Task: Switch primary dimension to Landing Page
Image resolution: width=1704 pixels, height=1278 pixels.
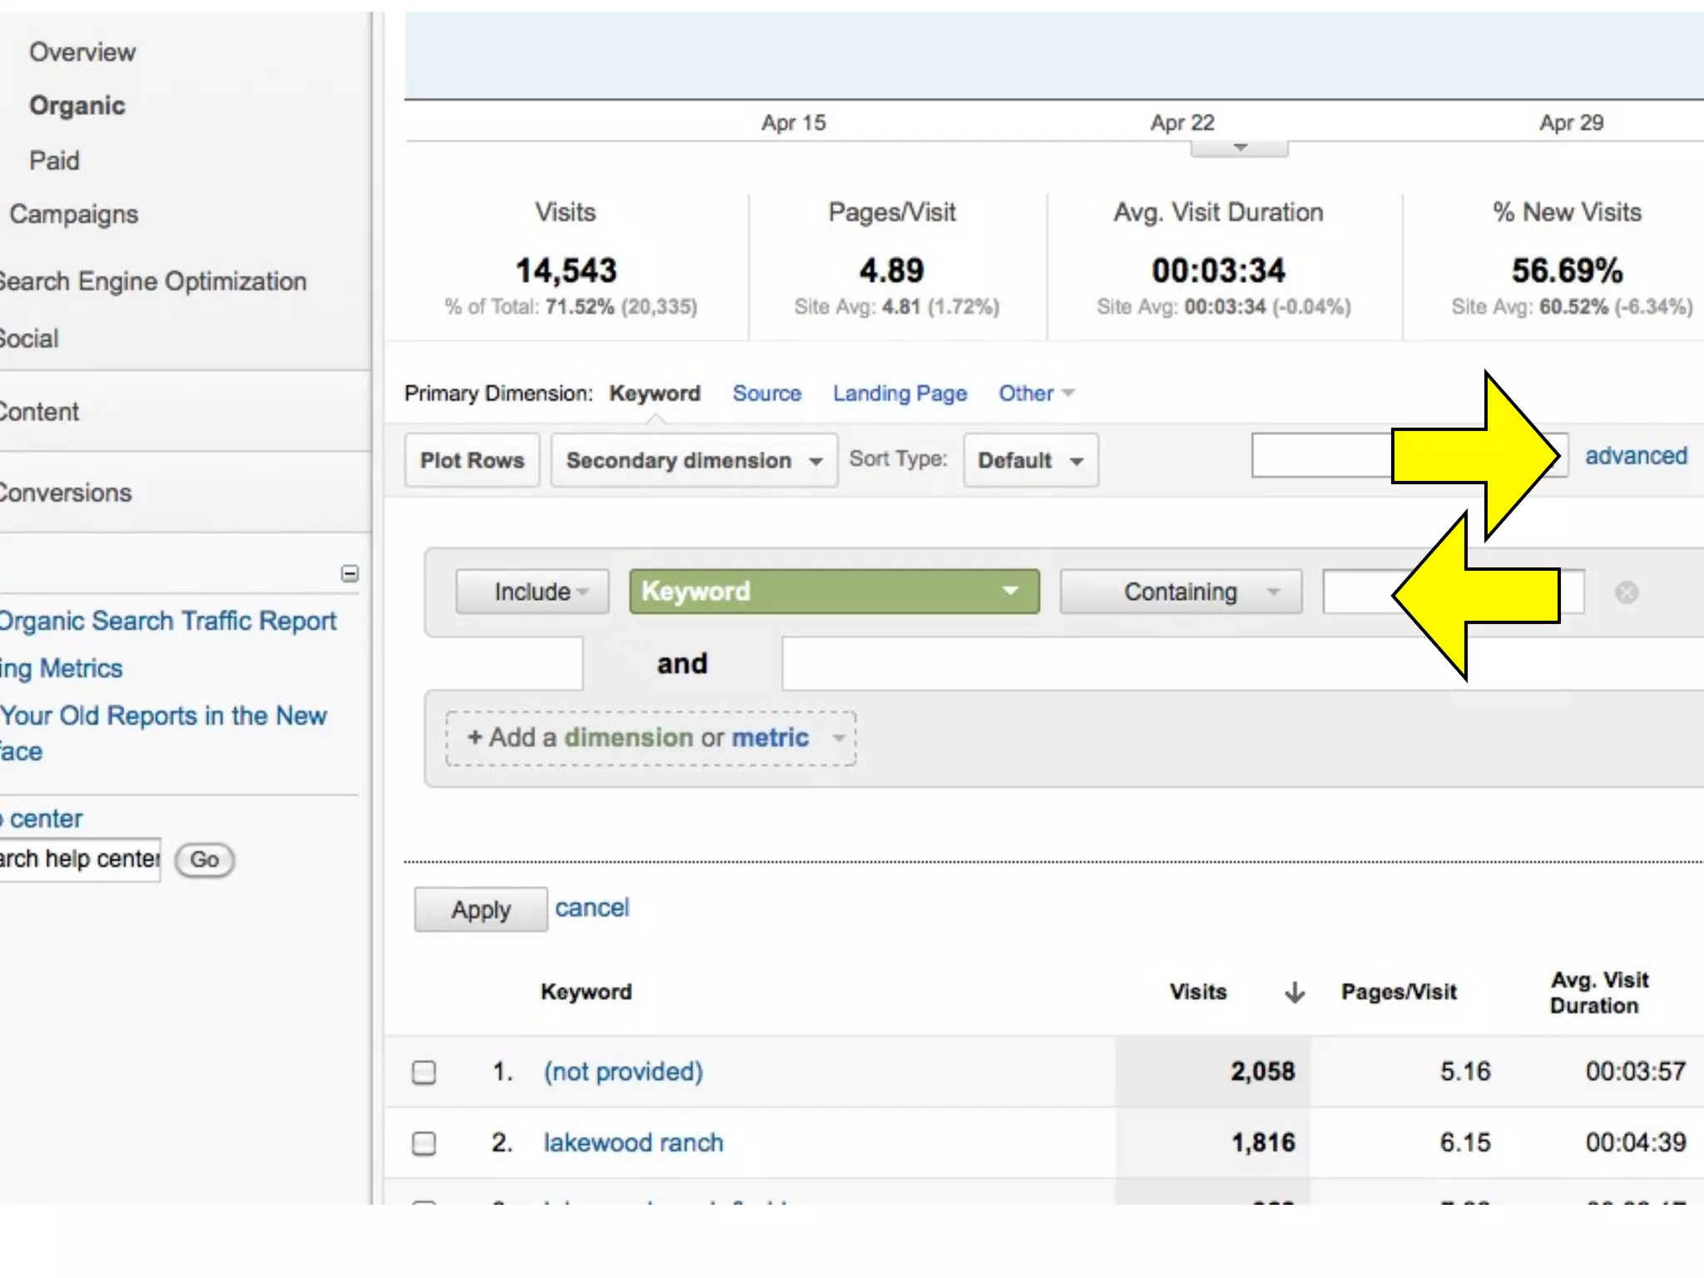Action: tap(899, 394)
